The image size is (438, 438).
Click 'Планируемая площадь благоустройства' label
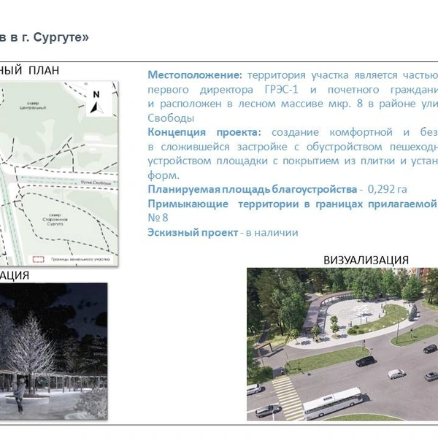[x=253, y=189]
